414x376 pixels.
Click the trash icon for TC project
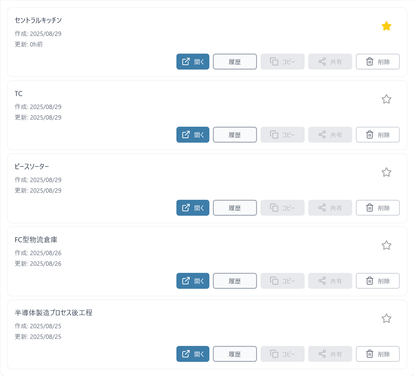[x=370, y=135]
